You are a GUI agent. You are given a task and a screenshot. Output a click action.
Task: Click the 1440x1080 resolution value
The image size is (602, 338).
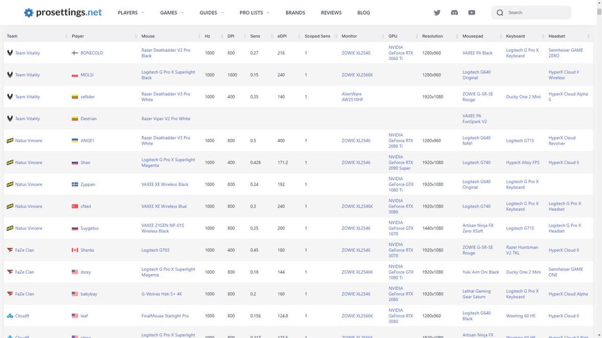pos(432,228)
